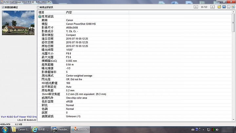
Task: Select the Off, Did not fire flash row
Action: coord(135,79)
